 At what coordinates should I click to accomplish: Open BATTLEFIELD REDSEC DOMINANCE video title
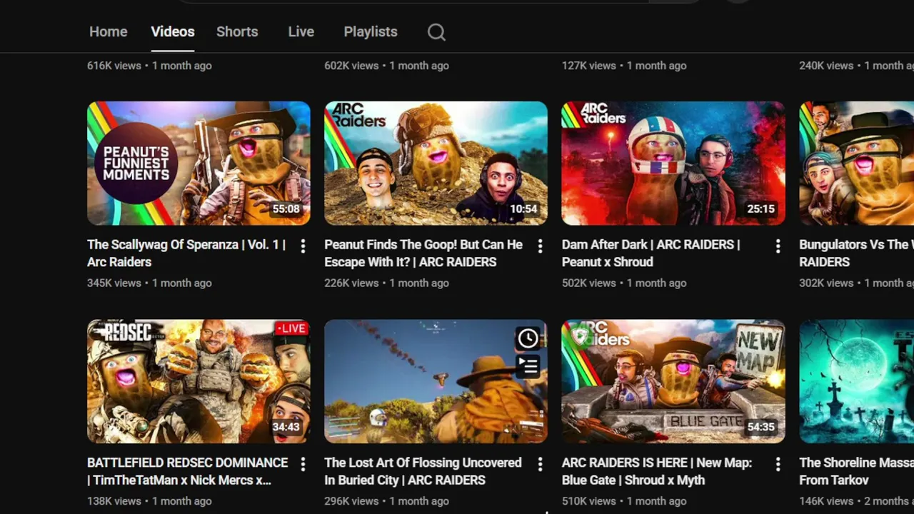pos(187,471)
